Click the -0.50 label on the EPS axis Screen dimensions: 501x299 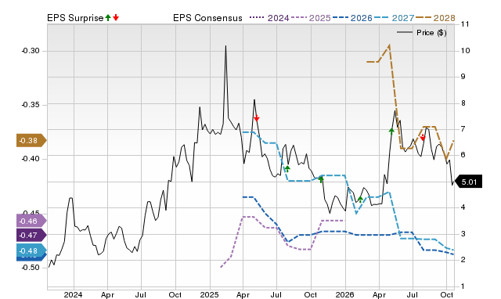tap(31, 268)
